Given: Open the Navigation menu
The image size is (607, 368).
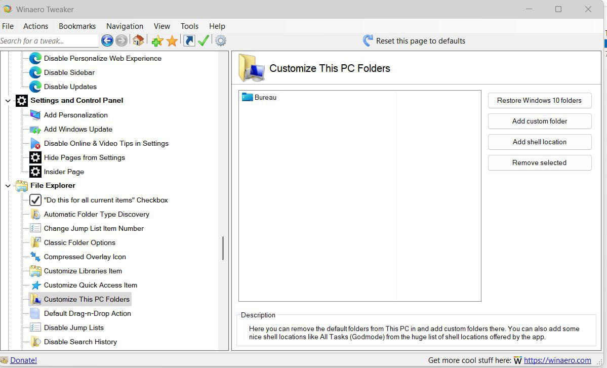Looking at the screenshot, I should pos(125,26).
